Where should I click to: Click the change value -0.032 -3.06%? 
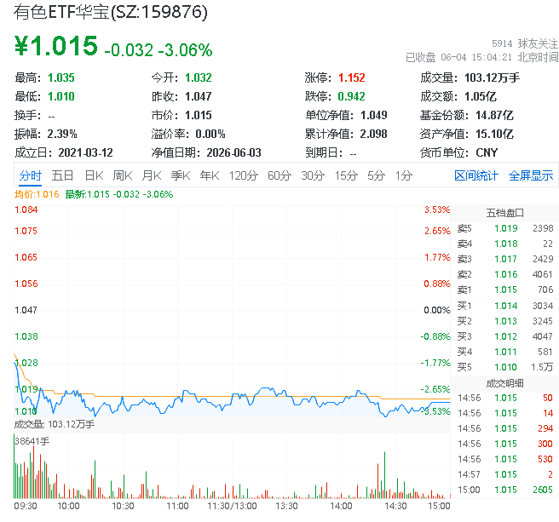click(x=158, y=50)
